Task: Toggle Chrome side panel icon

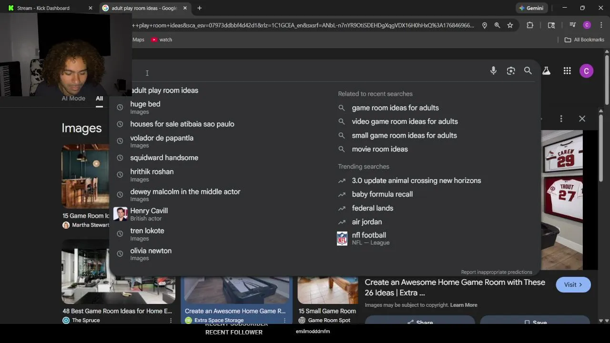Action: (551, 25)
